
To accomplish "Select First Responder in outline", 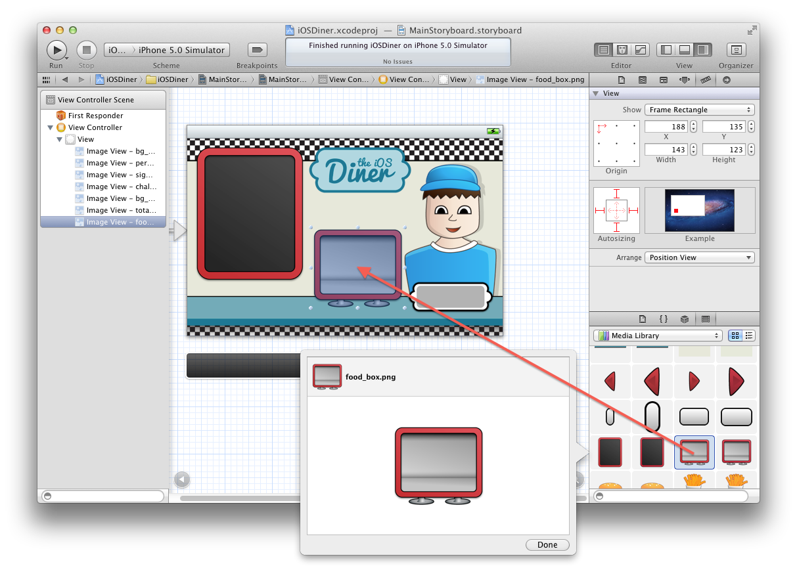I will point(95,116).
